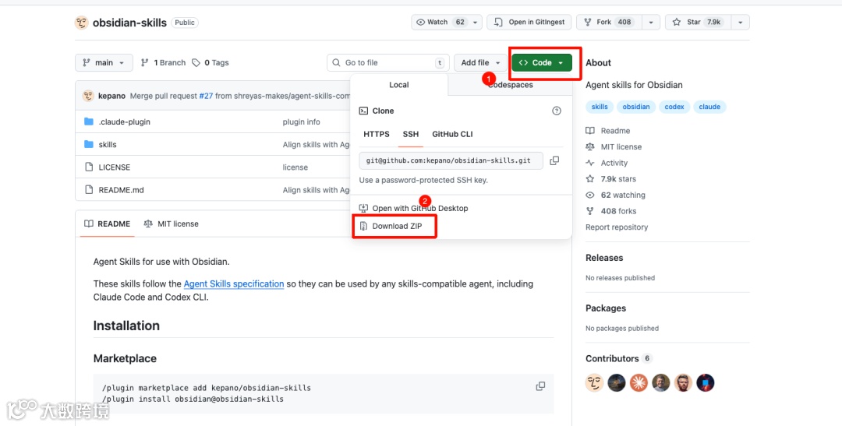View the 7.9k stars link
Screen dimensions: 842x426
tap(611, 179)
